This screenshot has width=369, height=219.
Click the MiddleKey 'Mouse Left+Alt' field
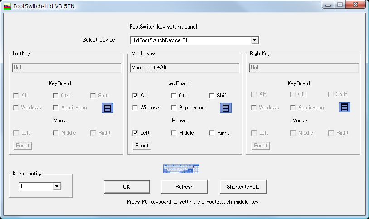(184, 68)
